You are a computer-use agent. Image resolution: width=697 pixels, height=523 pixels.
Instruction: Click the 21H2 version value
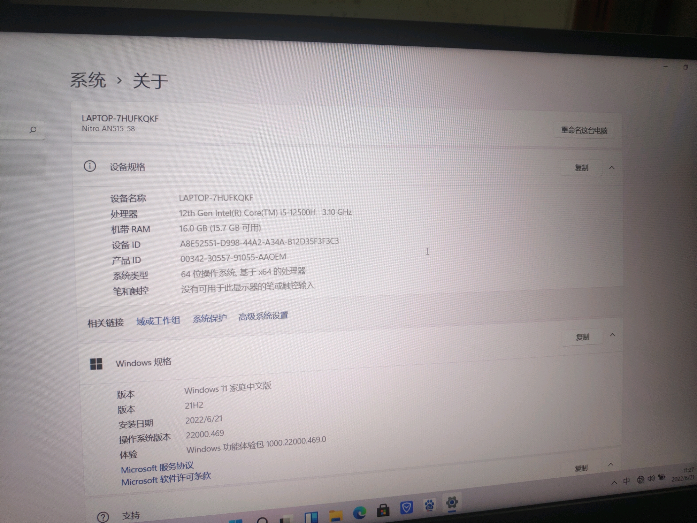point(194,405)
